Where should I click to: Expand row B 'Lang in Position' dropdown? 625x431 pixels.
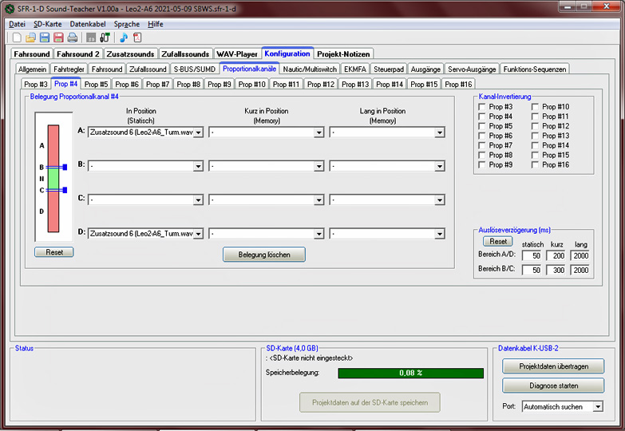[x=439, y=166]
